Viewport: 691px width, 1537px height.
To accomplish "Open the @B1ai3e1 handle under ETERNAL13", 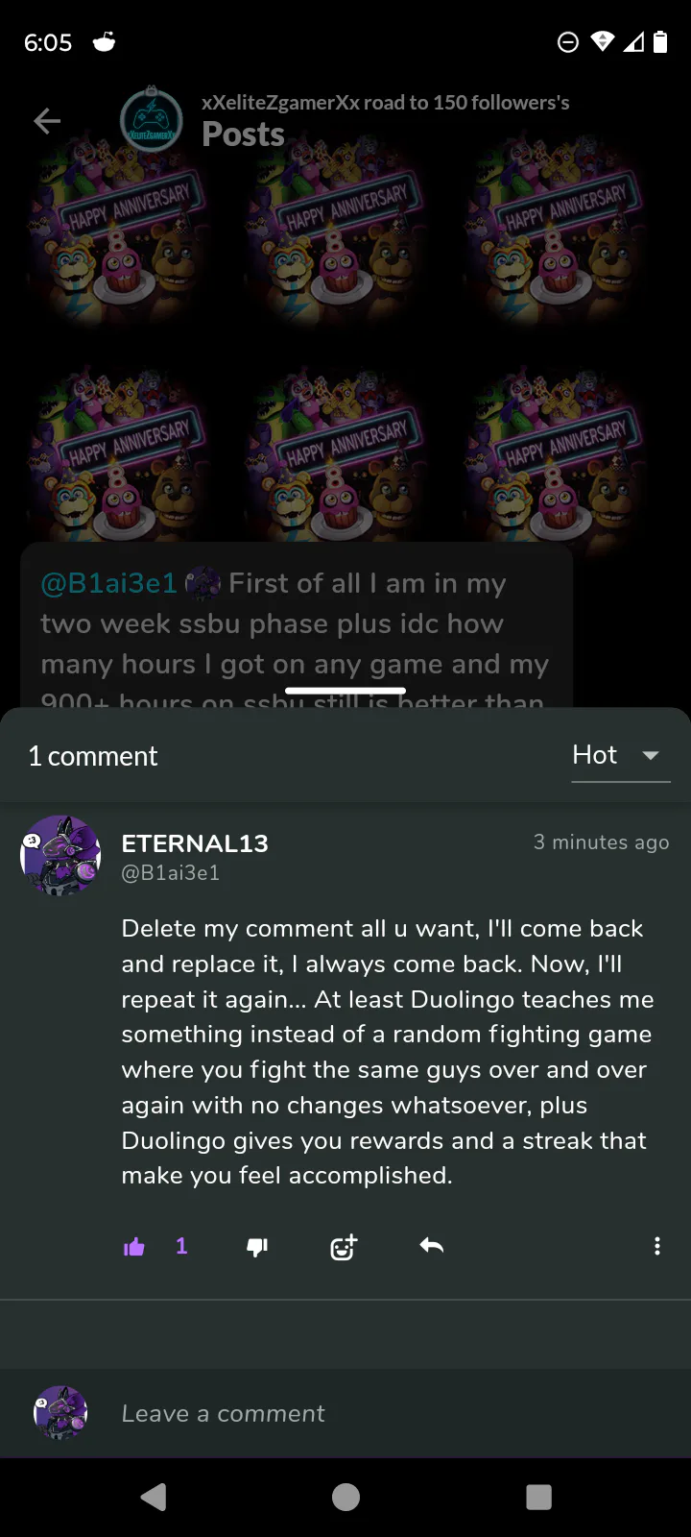I will pos(171,872).
